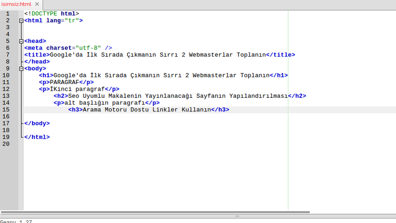The image size is (396, 223).
Task: Click the "utf-8" attribute value
Action: (x=88, y=48)
